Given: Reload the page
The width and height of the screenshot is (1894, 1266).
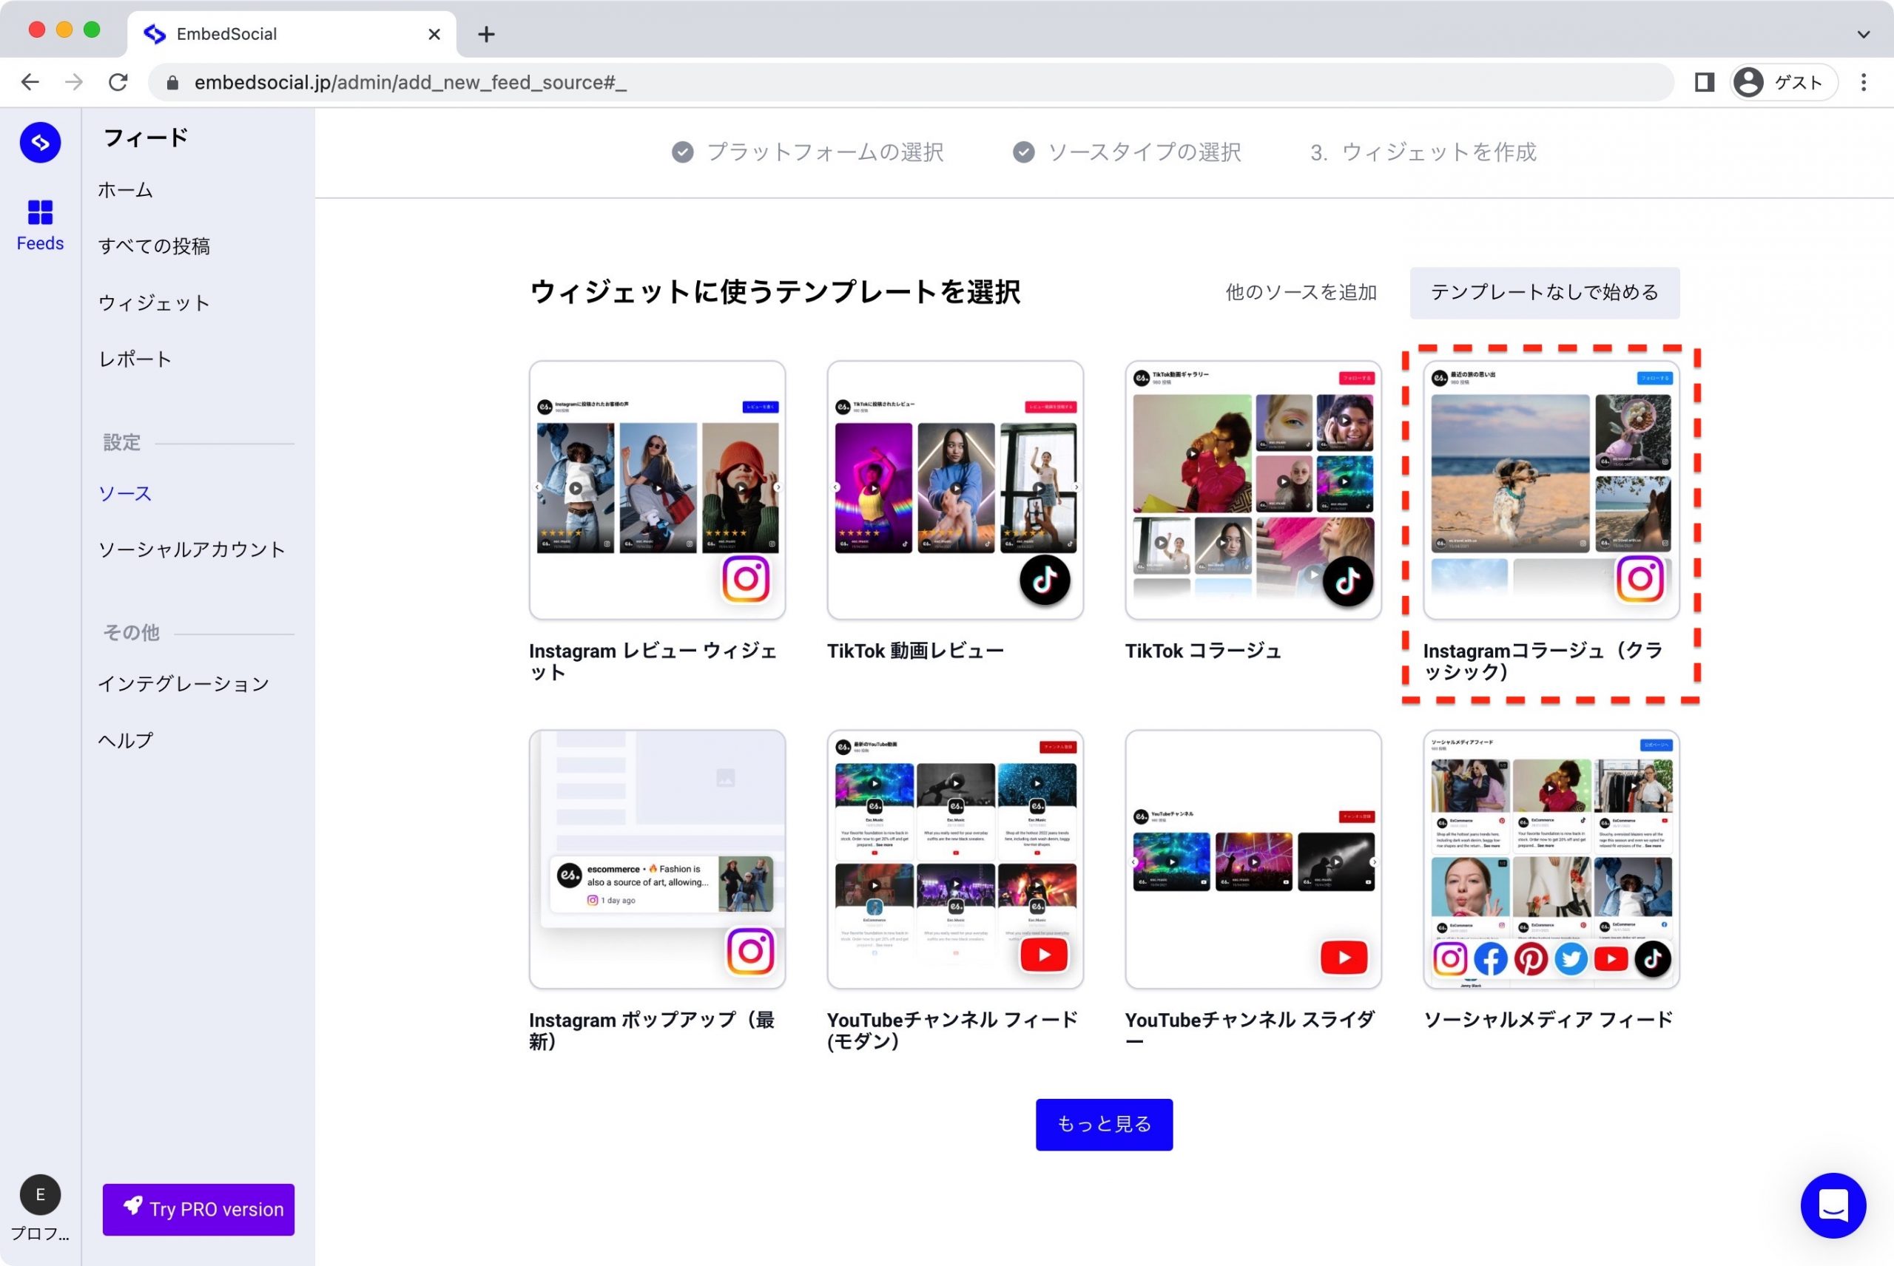Looking at the screenshot, I should point(118,82).
